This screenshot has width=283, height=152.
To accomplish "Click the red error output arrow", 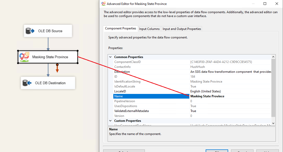I will coord(57,68).
